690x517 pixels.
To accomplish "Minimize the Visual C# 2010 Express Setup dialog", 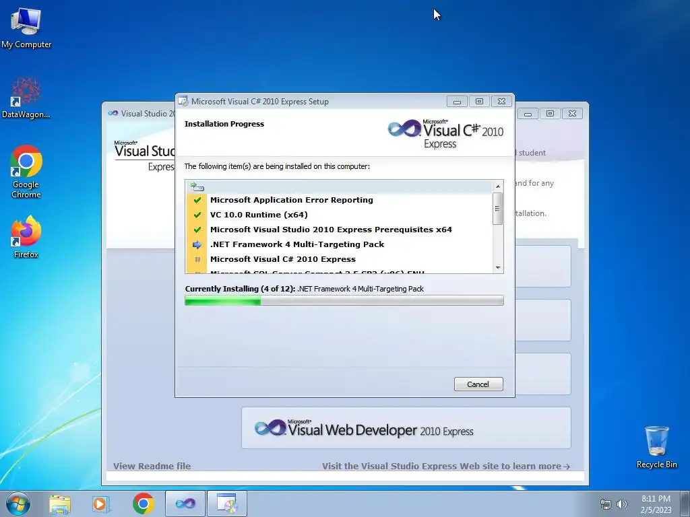I will 457,102.
